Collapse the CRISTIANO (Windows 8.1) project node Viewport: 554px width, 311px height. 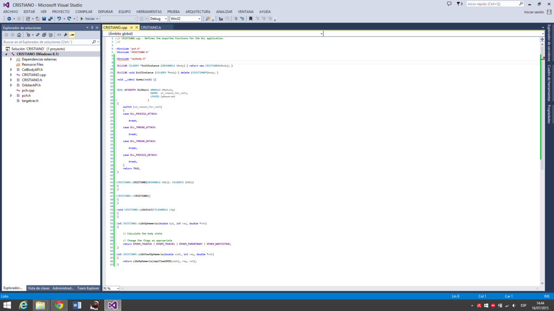click(x=6, y=54)
